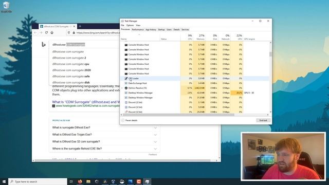
Task: Switch to the Users tab
Action: click(x=169, y=30)
